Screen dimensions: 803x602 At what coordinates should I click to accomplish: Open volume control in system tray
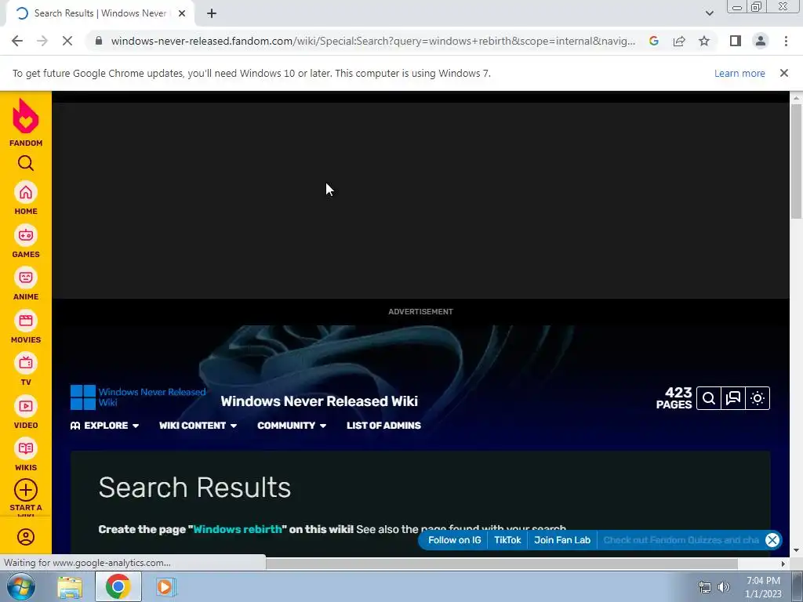coord(724,587)
